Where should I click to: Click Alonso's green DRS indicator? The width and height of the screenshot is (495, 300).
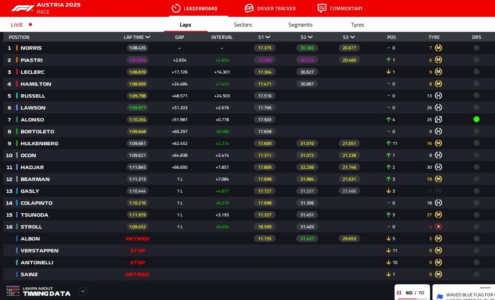[x=476, y=119]
